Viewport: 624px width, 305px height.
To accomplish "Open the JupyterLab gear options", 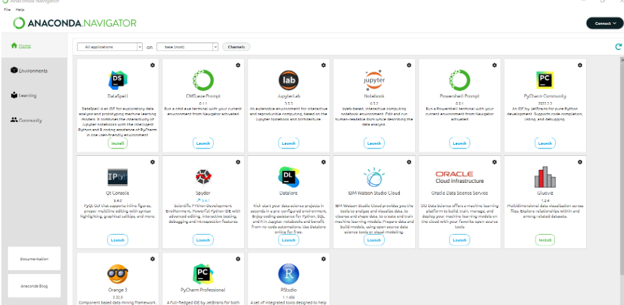I will (323, 65).
